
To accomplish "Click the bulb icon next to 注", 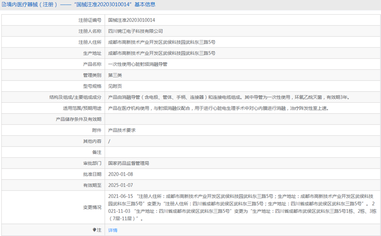I will click(x=94, y=230).
